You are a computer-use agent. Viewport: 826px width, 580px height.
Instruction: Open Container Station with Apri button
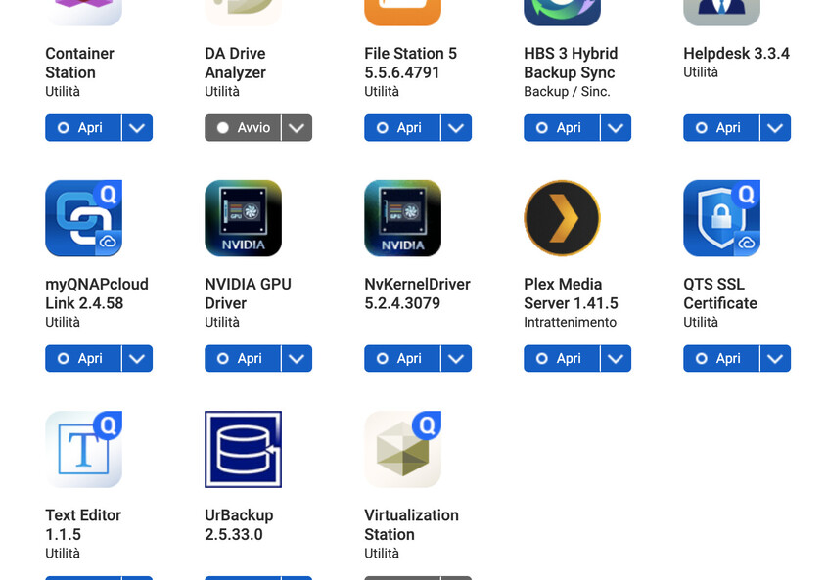[83, 128]
